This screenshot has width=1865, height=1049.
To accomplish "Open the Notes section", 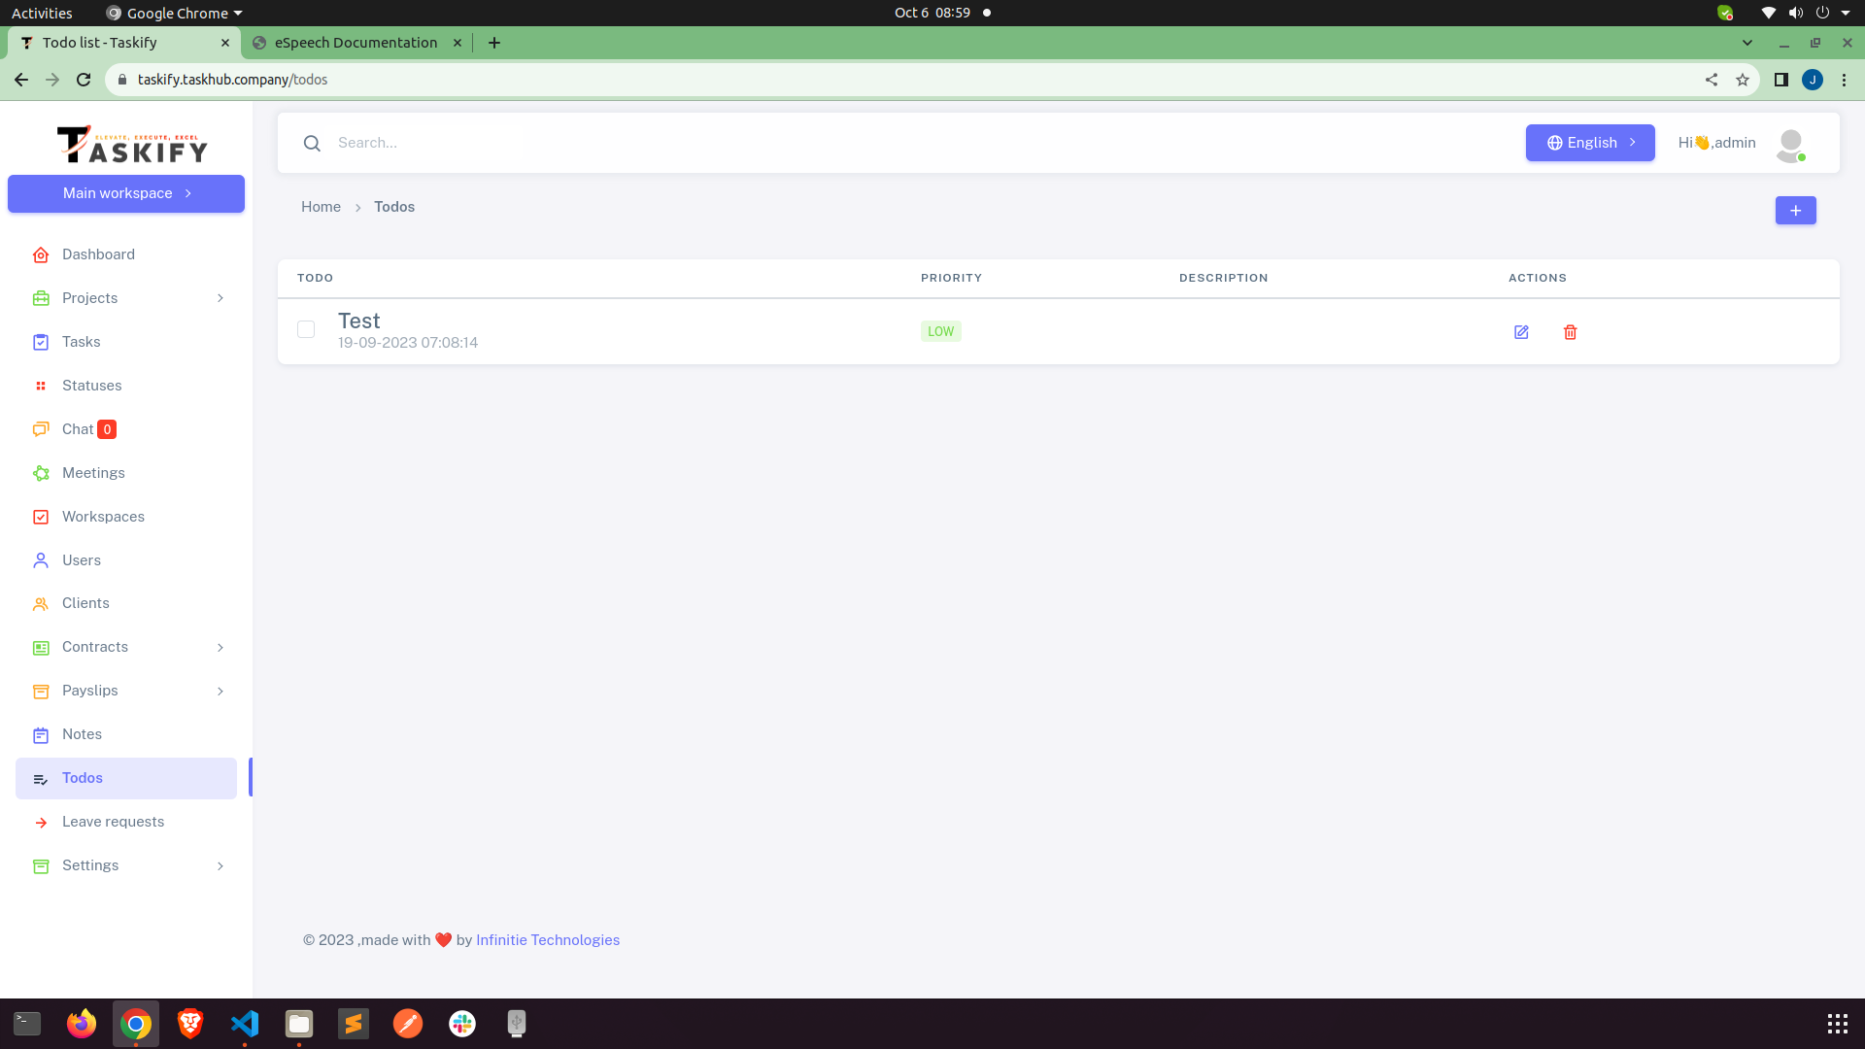I will pyautogui.click(x=81, y=733).
